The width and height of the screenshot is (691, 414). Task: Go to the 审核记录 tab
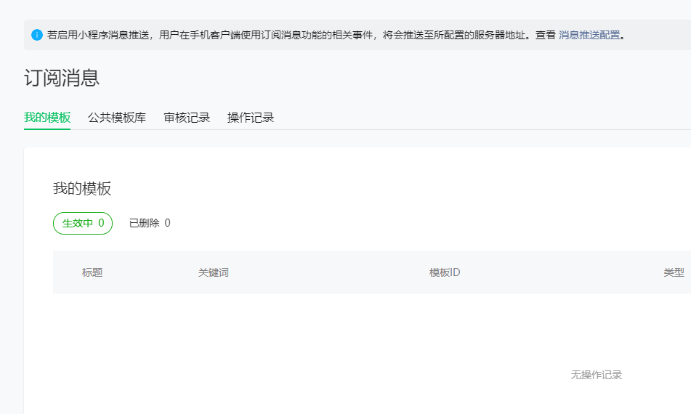point(187,118)
